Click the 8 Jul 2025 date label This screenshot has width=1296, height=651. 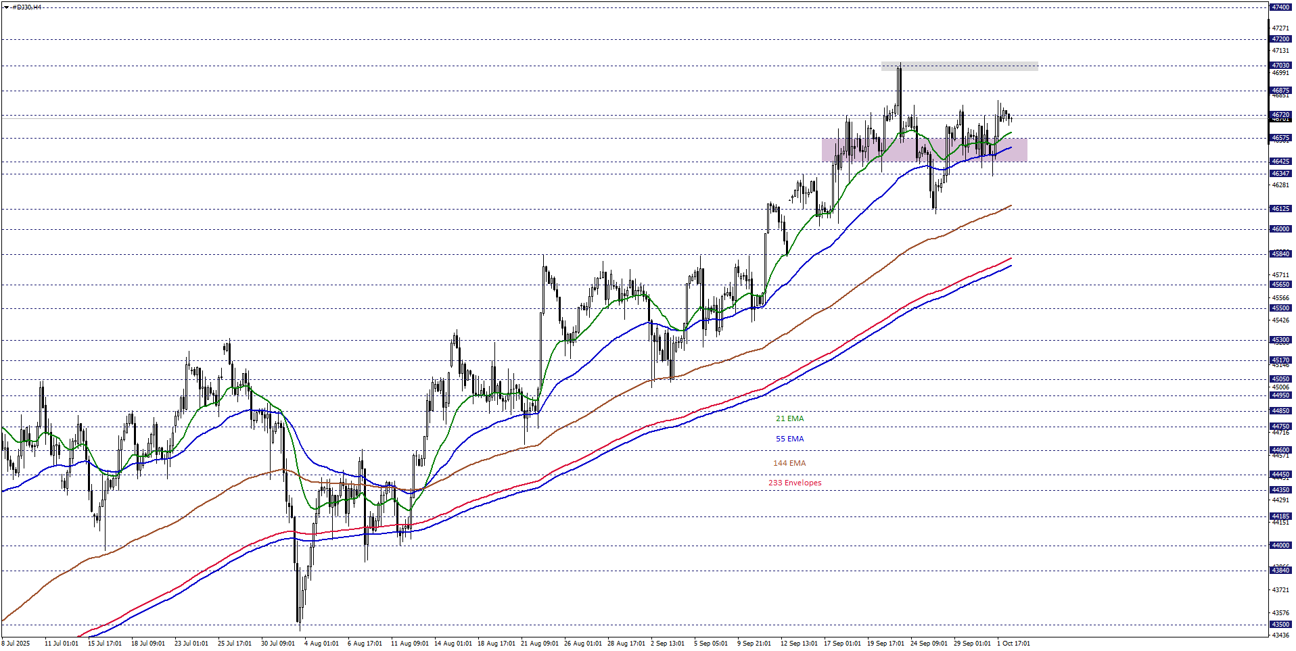(16, 644)
